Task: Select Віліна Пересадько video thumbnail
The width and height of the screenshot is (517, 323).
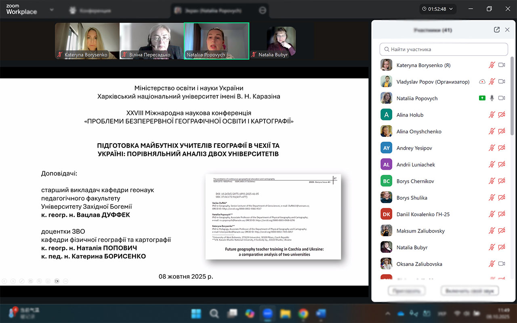Action: click(151, 41)
